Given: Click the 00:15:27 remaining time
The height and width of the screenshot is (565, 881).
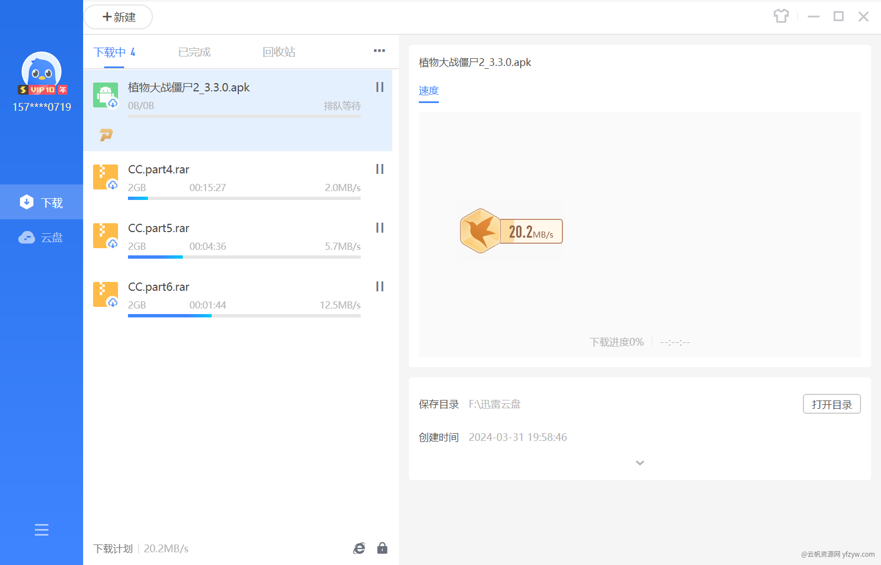Looking at the screenshot, I should pos(208,188).
